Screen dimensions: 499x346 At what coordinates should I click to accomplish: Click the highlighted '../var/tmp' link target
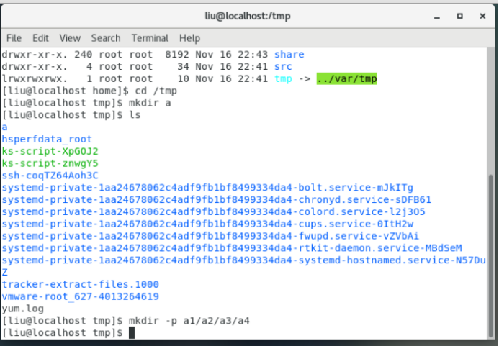pyautogui.click(x=347, y=78)
